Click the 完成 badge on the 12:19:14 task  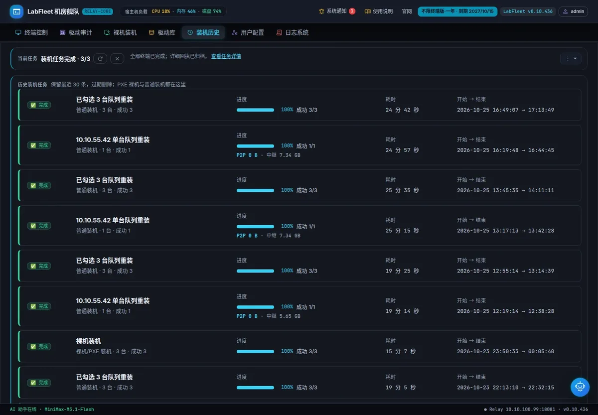tap(39, 306)
